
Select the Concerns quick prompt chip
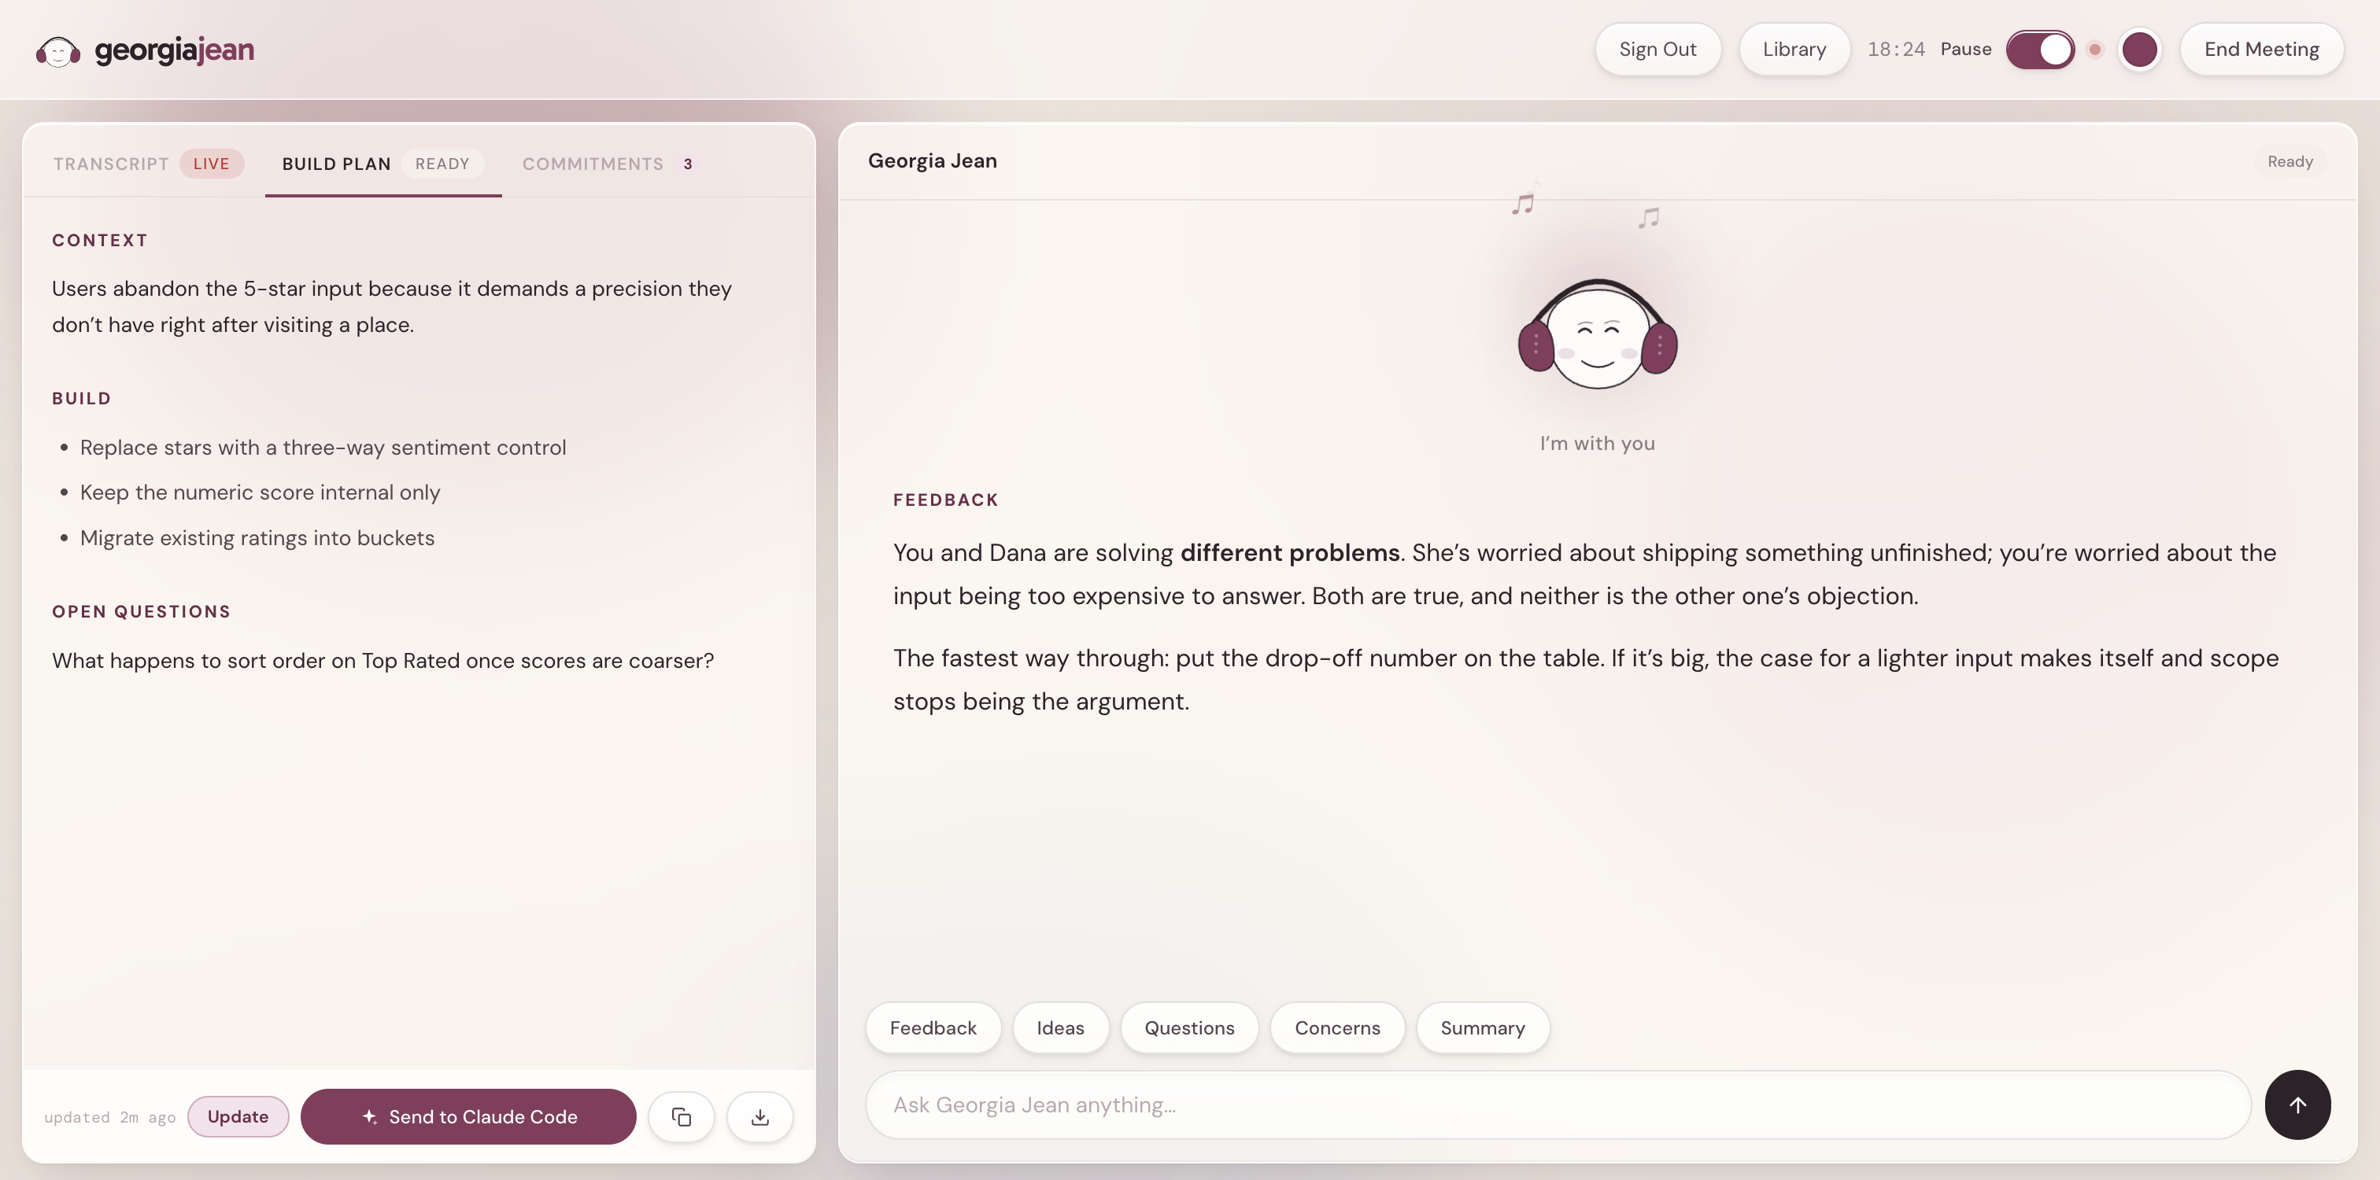[1337, 1027]
